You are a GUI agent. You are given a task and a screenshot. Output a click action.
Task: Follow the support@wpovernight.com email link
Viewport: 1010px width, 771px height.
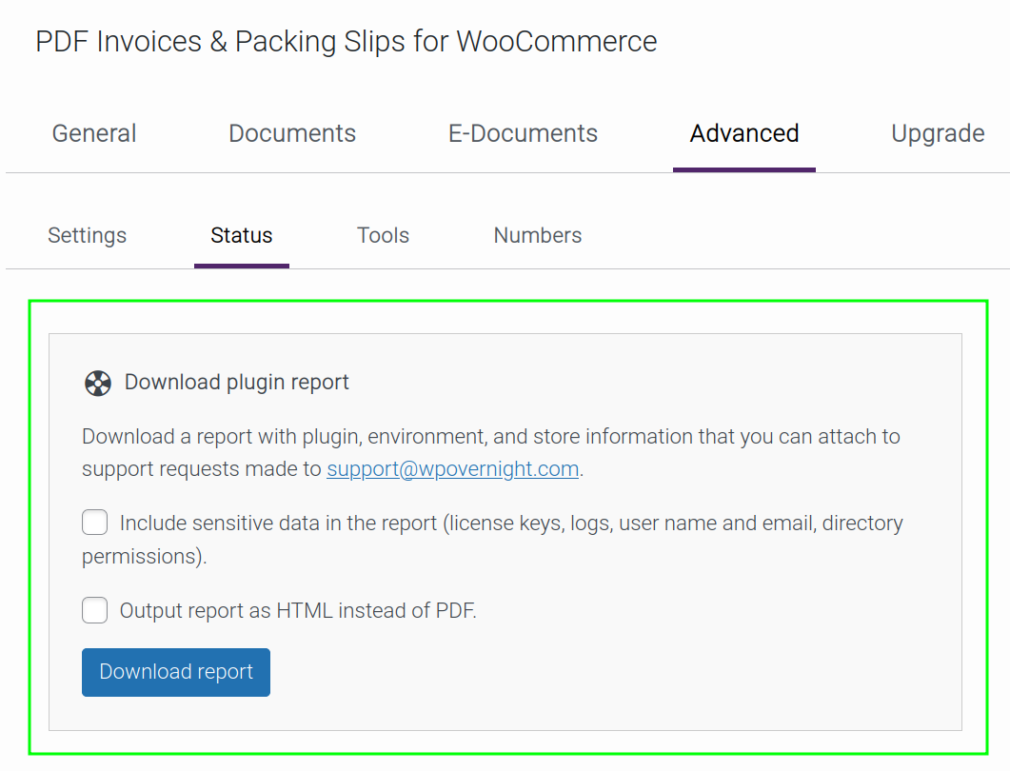[x=452, y=469]
